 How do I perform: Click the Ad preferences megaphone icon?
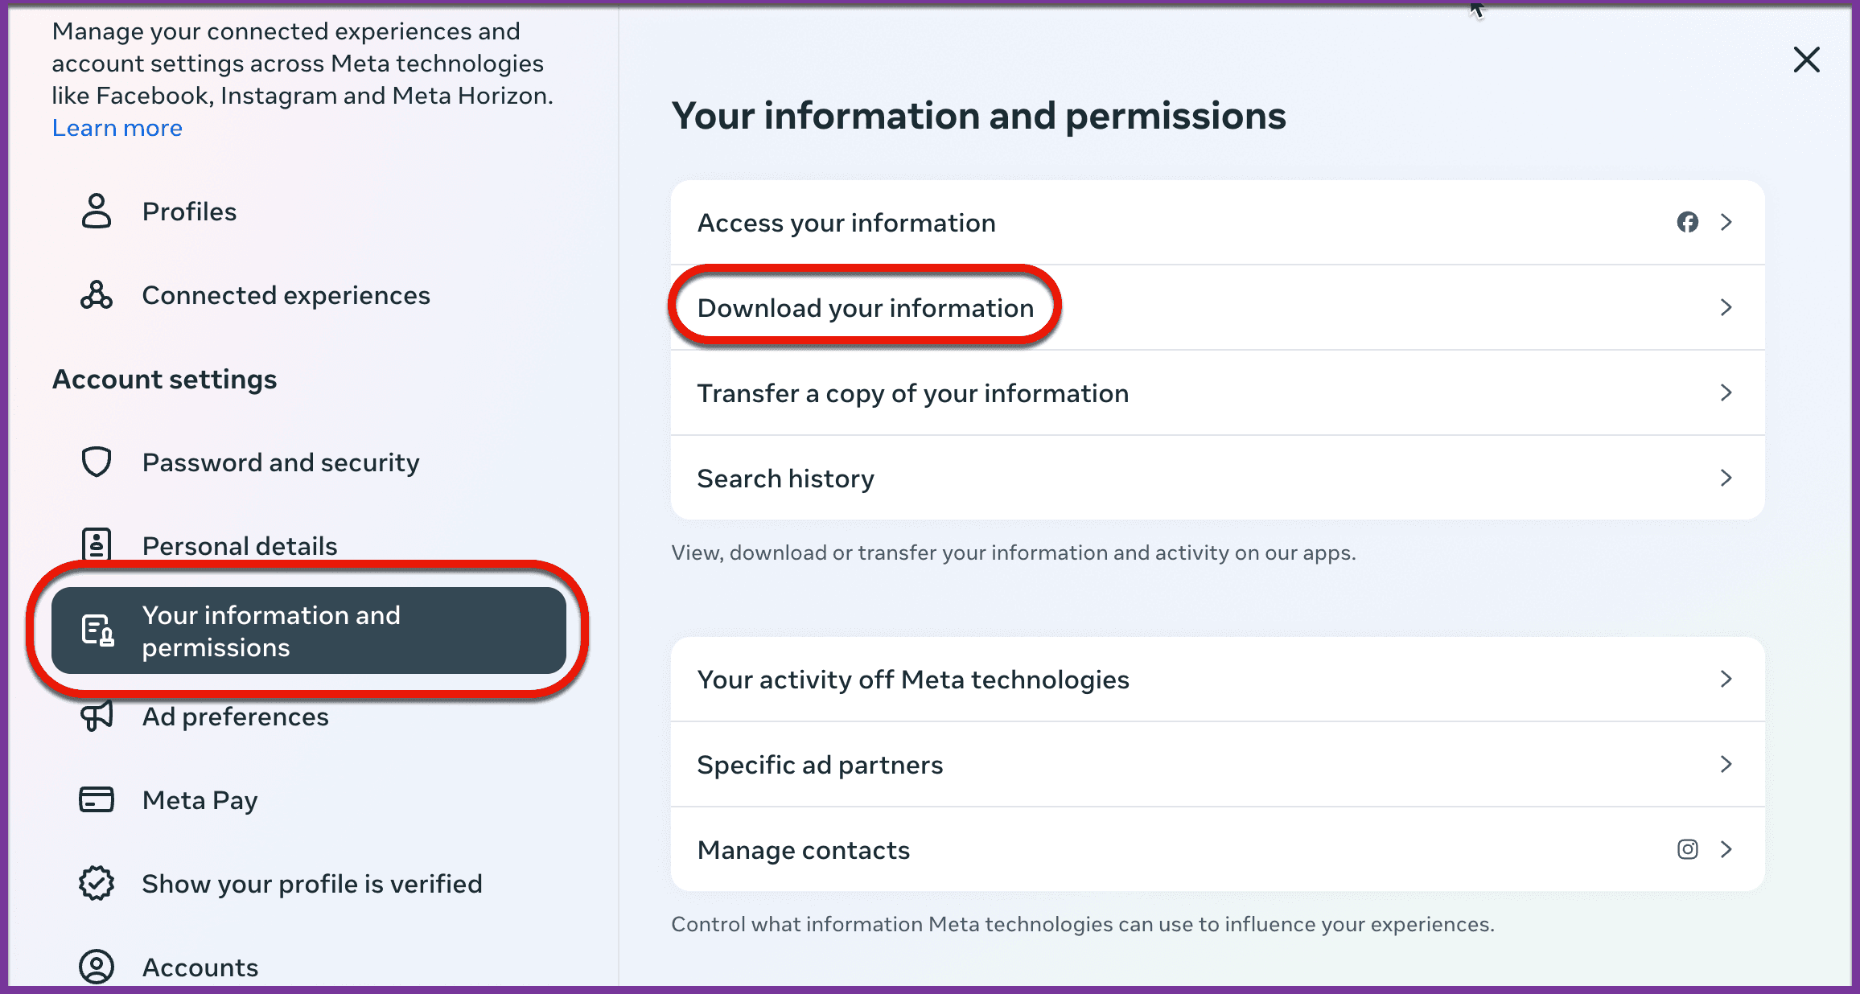pos(97,716)
